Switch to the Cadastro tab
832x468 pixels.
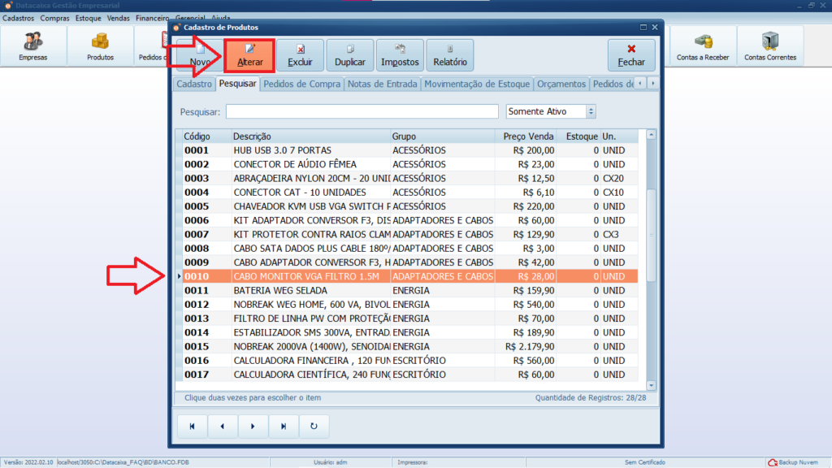click(194, 83)
